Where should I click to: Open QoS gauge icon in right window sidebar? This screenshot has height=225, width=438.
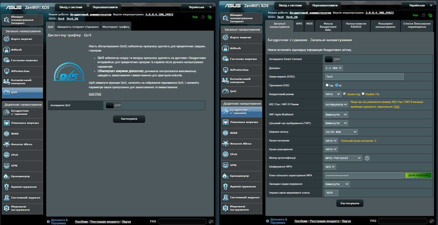coord(225,91)
